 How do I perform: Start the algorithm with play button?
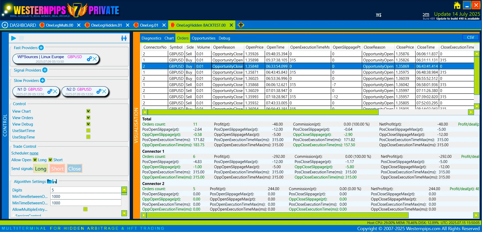click(14, 38)
